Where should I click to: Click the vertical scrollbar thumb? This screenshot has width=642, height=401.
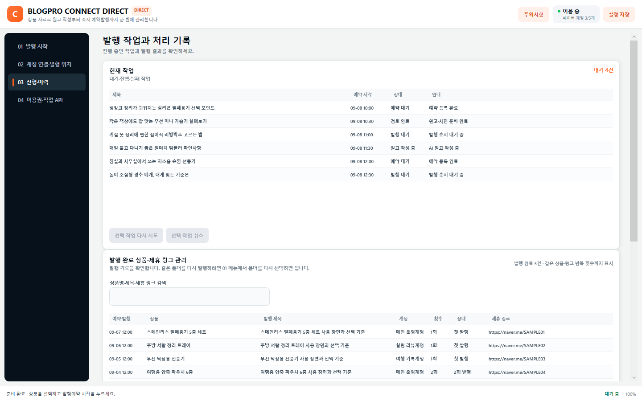[x=634, y=141]
